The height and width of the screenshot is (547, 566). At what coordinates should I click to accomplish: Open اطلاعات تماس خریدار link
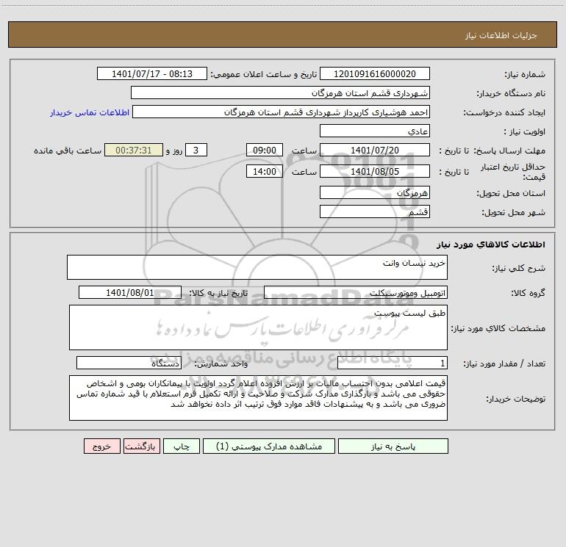click(90, 112)
